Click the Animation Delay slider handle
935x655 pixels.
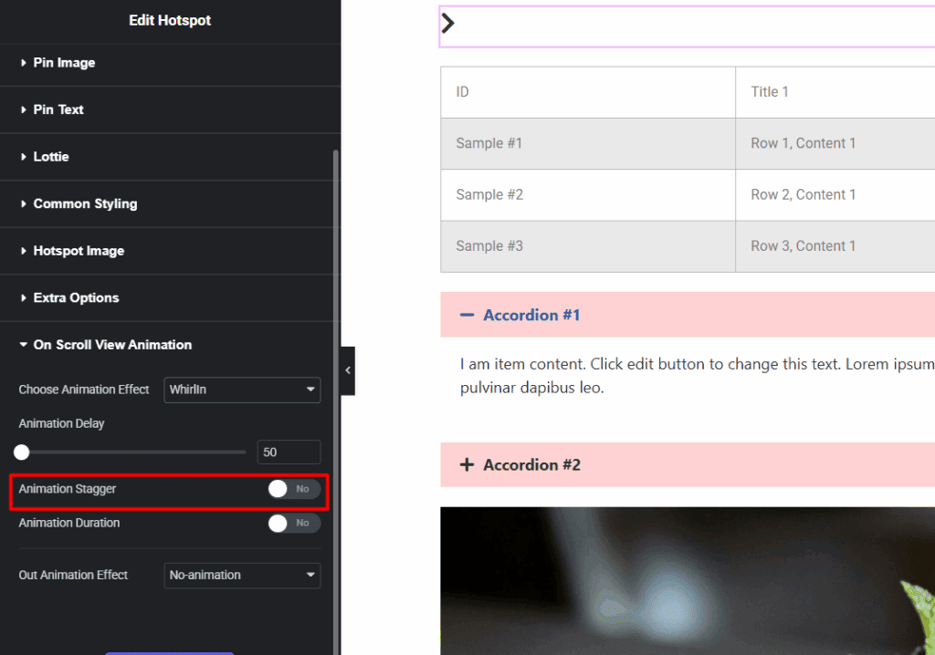pyautogui.click(x=22, y=451)
